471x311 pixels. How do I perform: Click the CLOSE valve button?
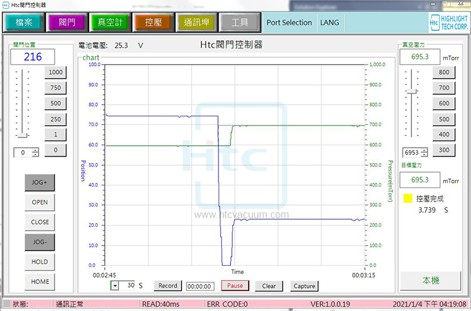40,222
